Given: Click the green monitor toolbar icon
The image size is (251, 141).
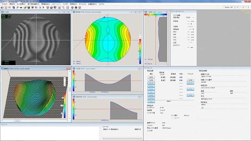Looking at the screenshot, I should coord(55,8).
